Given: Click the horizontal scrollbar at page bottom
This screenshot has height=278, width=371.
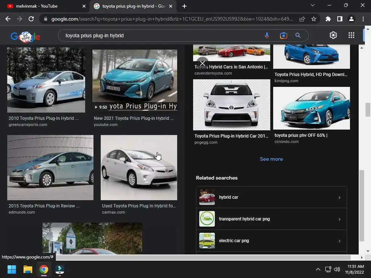Looking at the screenshot, I should pos(203,257).
